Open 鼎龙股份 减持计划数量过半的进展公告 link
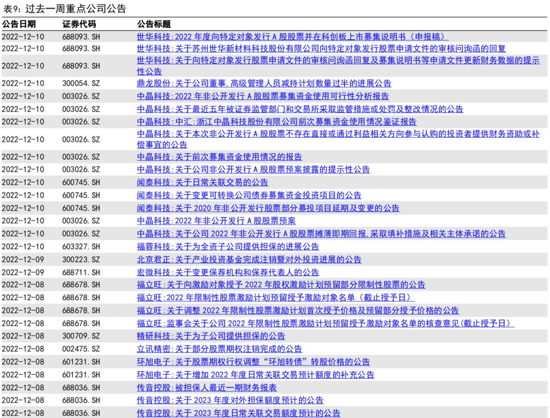Screen dimensions: 550x418 (264, 83)
